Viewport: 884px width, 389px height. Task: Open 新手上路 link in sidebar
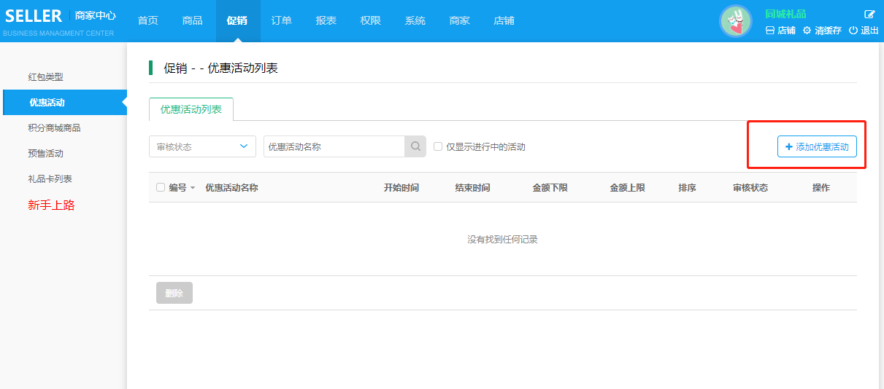[x=51, y=205]
